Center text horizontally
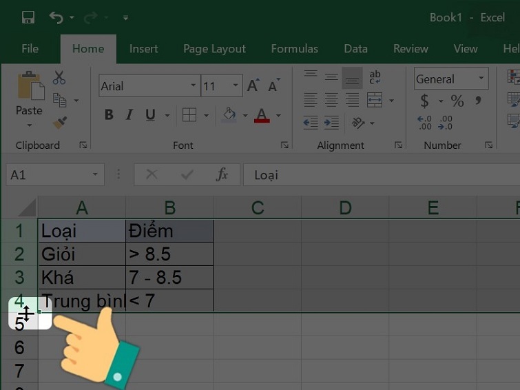The width and height of the screenshot is (520, 390). tap(331, 100)
